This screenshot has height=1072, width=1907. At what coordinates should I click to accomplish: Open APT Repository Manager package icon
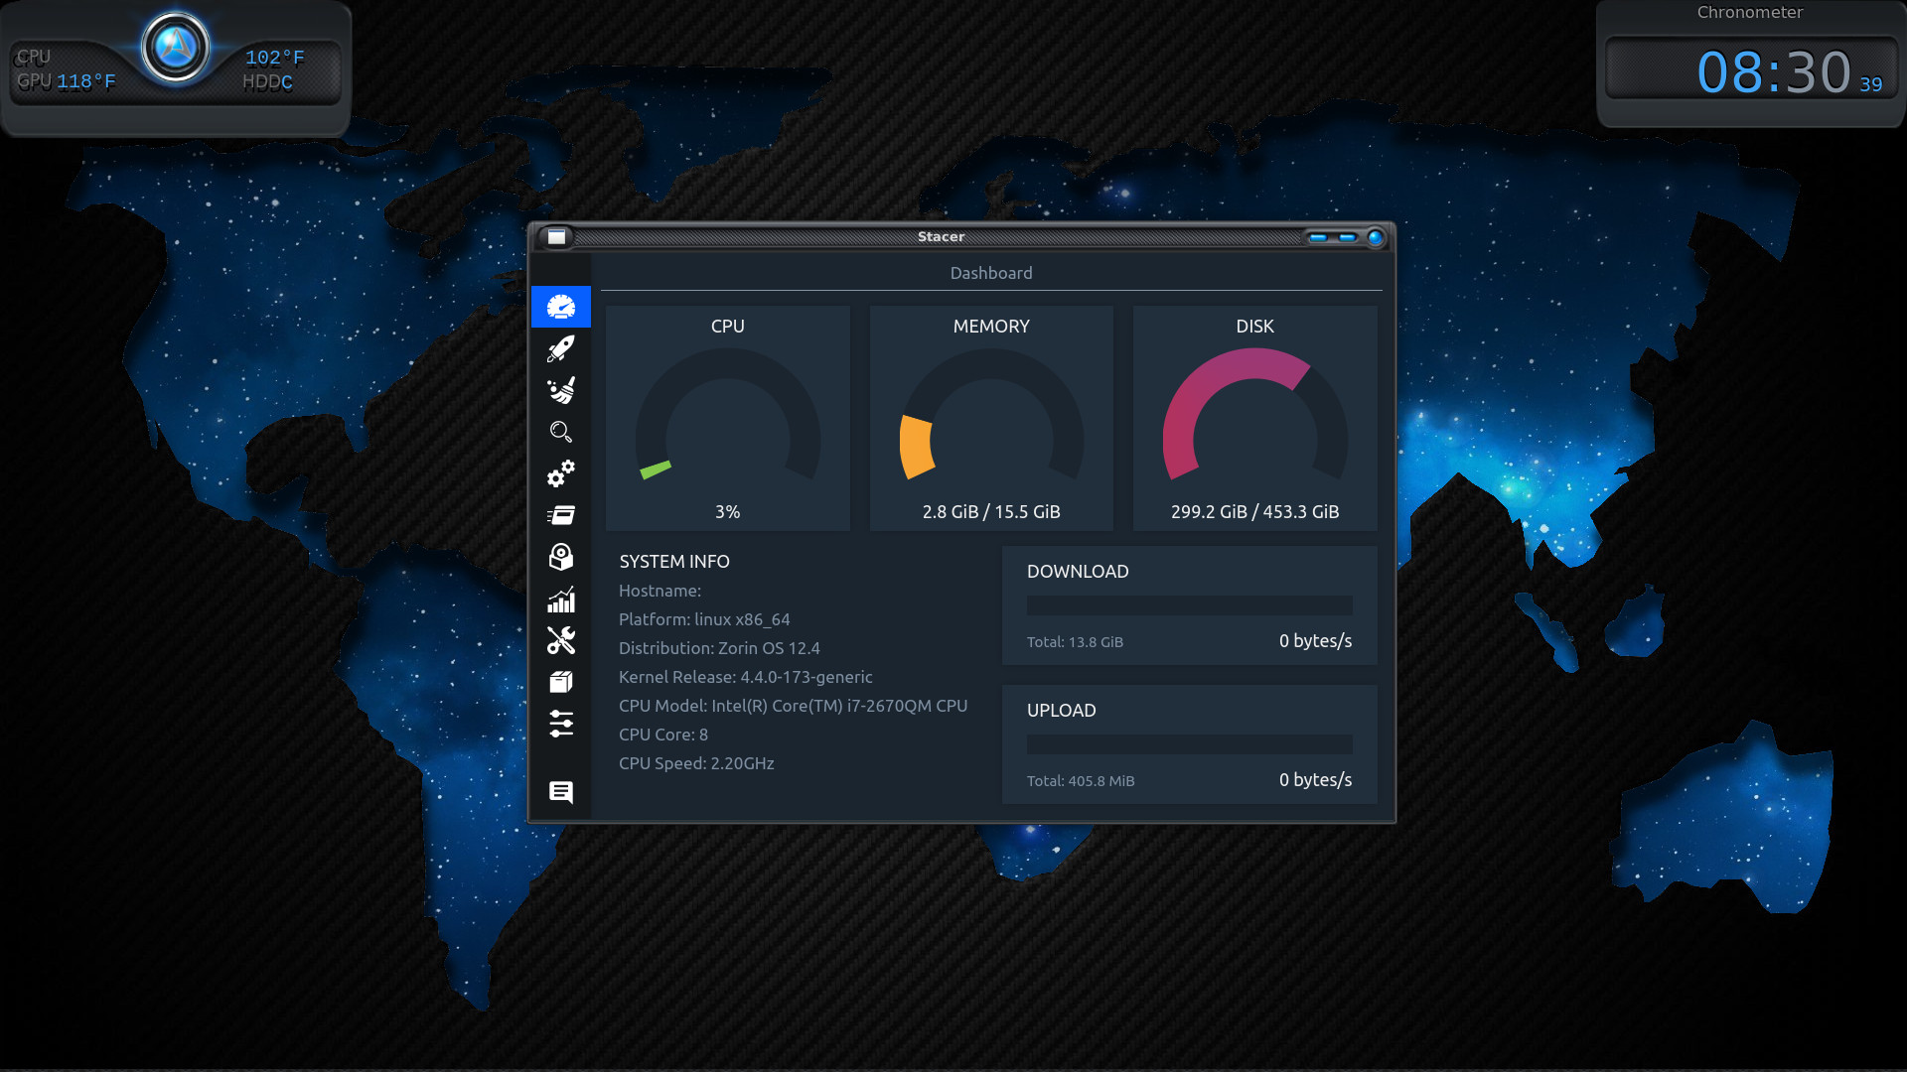pyautogui.click(x=561, y=682)
